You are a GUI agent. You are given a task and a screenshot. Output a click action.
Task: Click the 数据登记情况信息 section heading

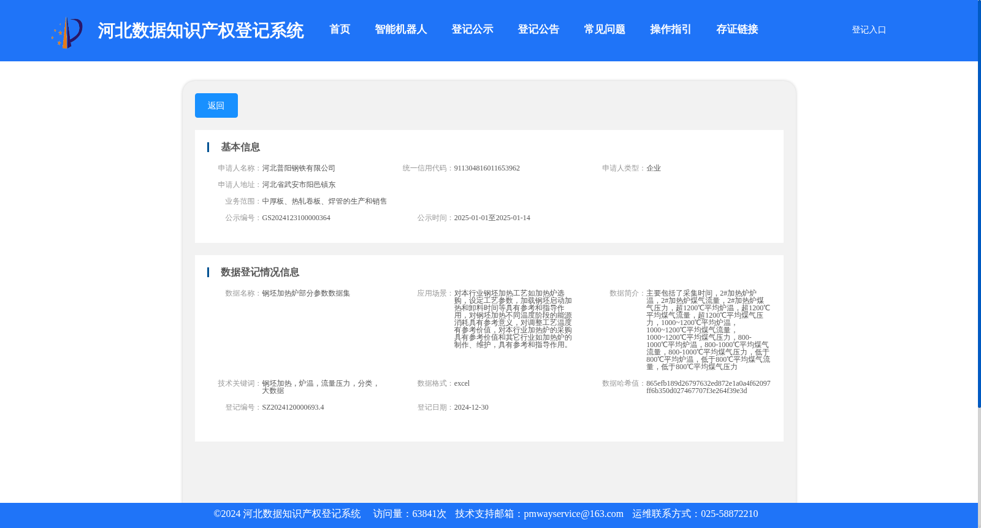260,272
